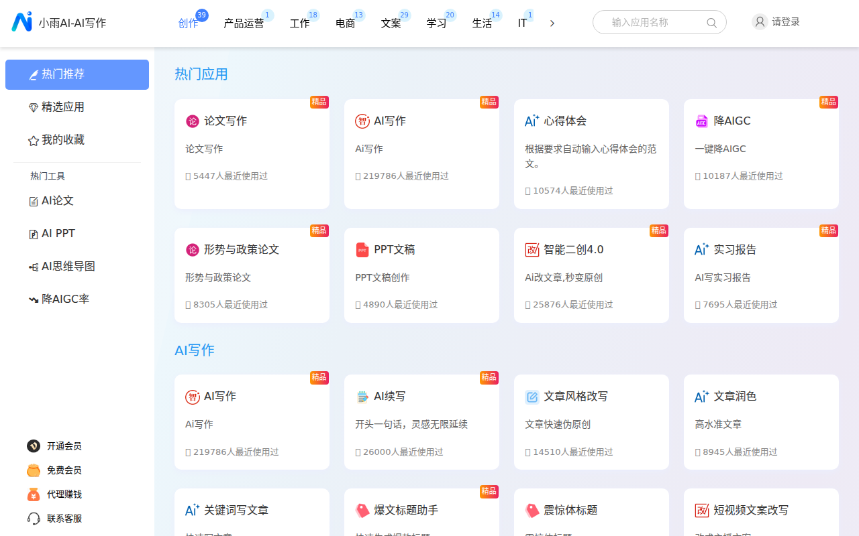
Task: Select 热门推荐 in the sidebar
Action: pyautogui.click(x=77, y=74)
